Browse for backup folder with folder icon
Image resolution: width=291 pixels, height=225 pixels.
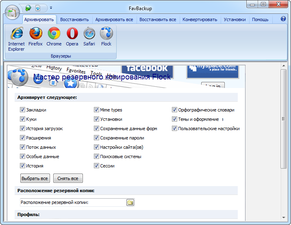click(x=130, y=202)
